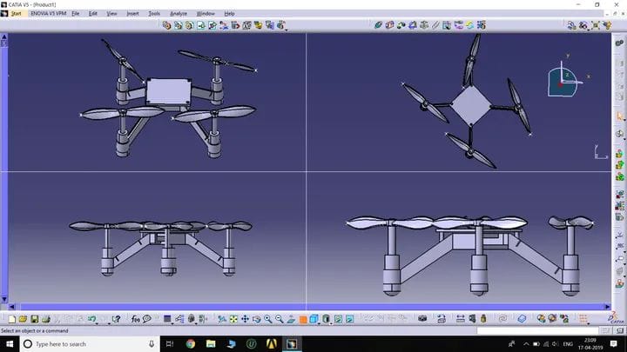The image size is (627, 352).
Task: Click the Open file folder icon
Action: coord(23,319)
